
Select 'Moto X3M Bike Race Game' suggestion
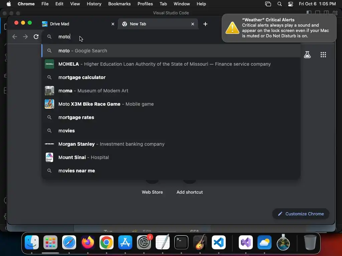click(x=171, y=104)
